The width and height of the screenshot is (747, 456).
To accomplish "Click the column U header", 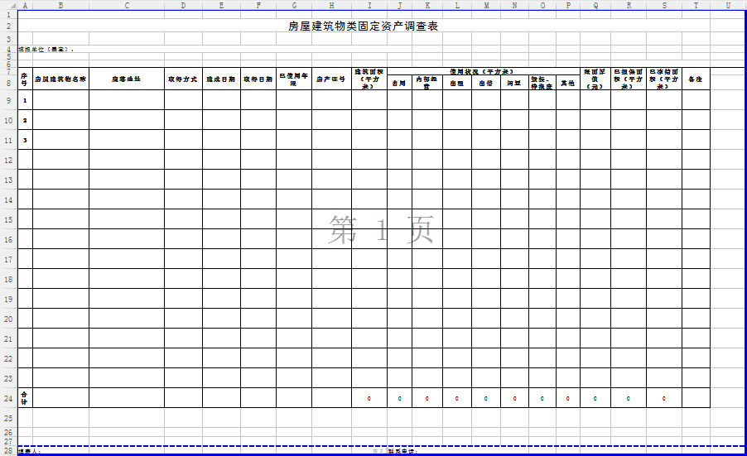I will pos(727,5).
